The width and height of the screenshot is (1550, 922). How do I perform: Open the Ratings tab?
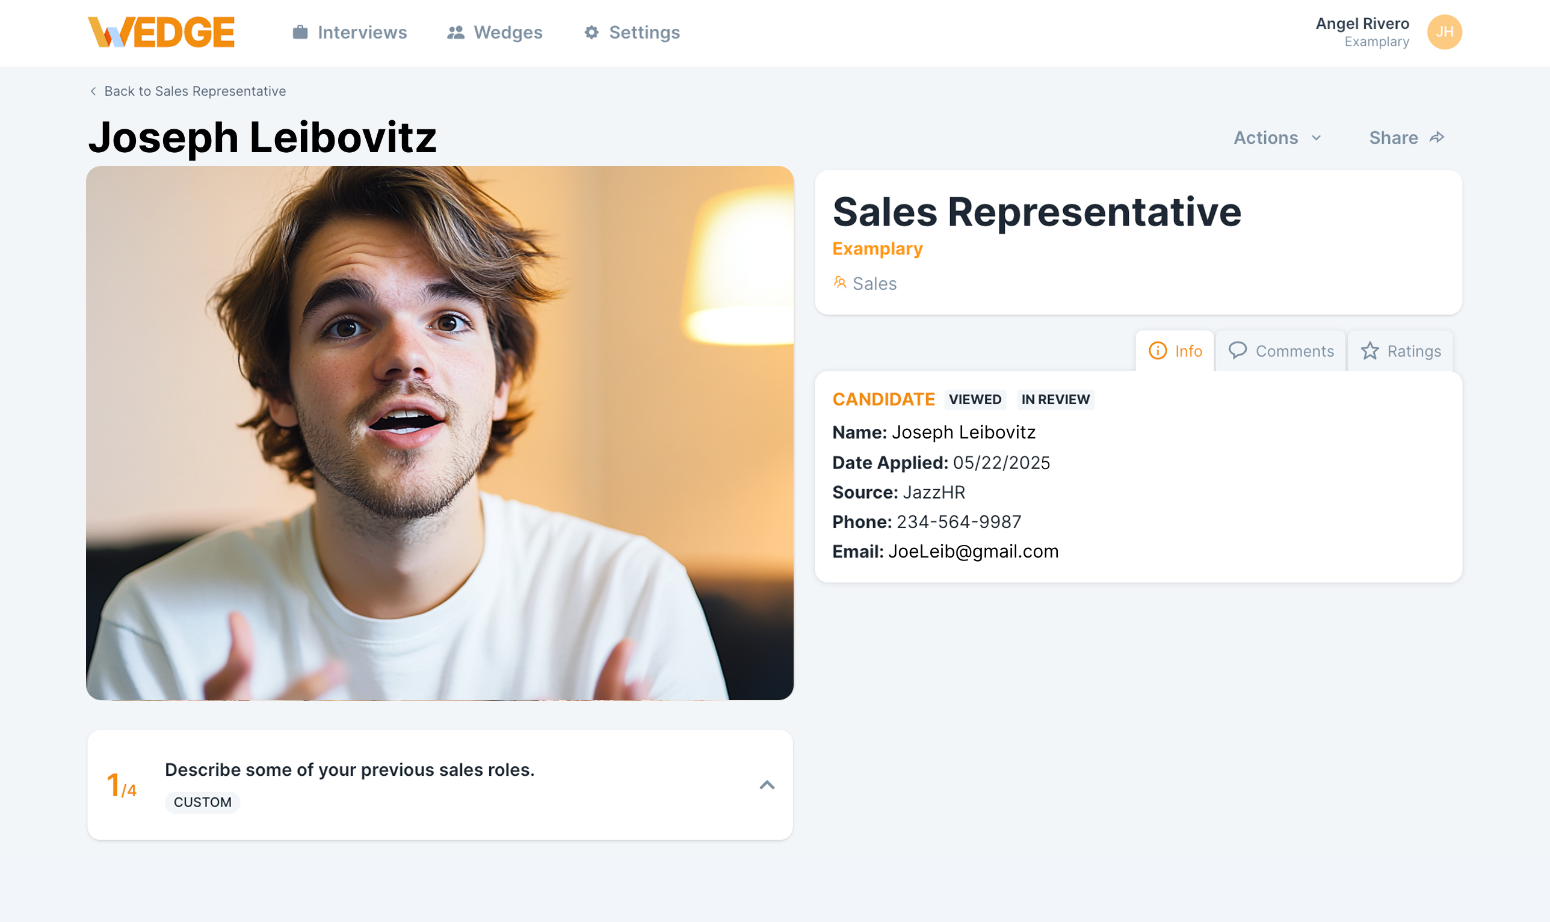click(x=1400, y=351)
